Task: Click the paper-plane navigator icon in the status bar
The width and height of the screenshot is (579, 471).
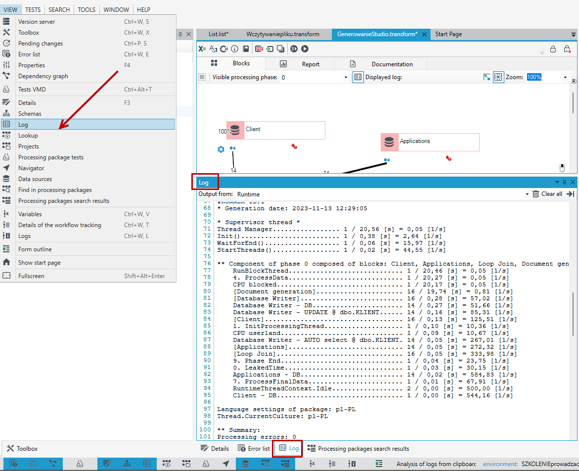Action: [225, 464]
